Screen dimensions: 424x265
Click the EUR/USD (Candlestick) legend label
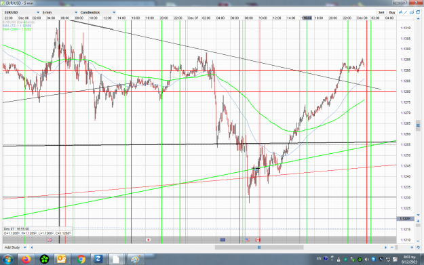[19, 22]
